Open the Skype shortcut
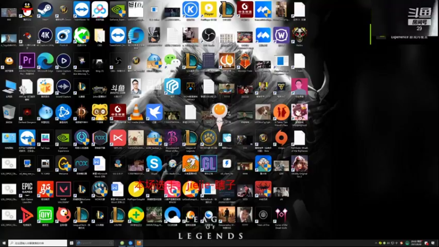Screen dimensions: 439x247 (154, 164)
